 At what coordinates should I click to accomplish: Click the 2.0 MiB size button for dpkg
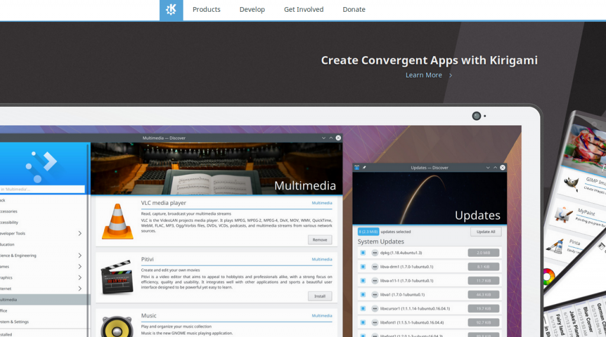point(483,253)
